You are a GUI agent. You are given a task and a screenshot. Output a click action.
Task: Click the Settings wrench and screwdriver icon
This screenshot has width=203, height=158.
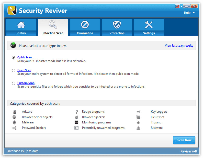[149, 25]
